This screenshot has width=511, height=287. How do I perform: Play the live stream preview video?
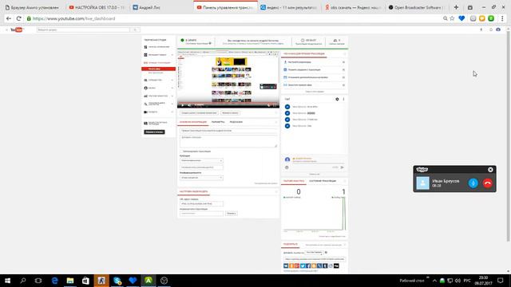pos(182,105)
